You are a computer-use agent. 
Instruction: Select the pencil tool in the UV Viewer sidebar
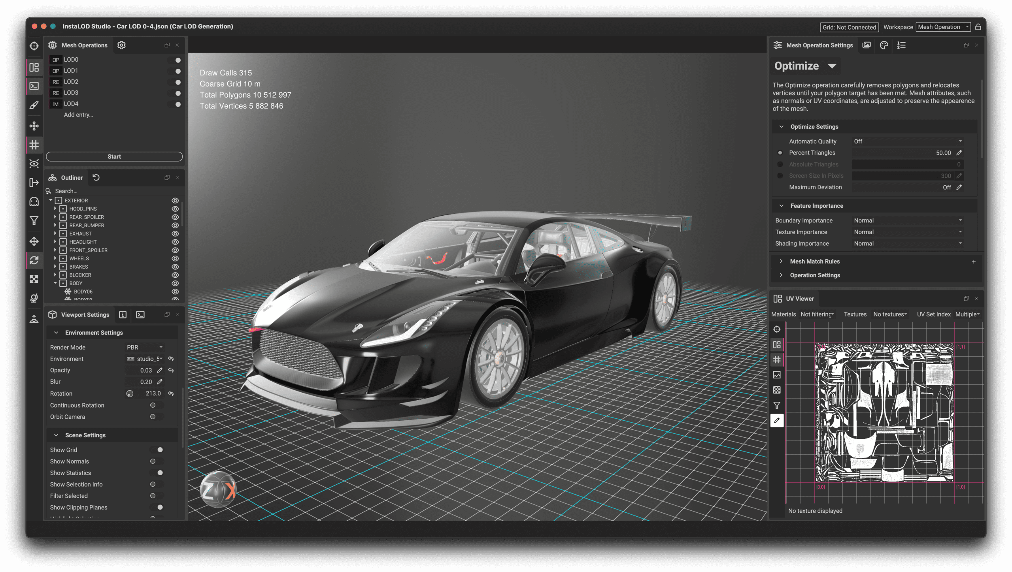pyautogui.click(x=777, y=421)
